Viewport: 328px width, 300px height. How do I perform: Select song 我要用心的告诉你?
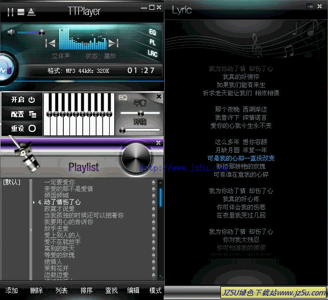pos(68,222)
